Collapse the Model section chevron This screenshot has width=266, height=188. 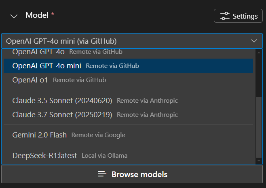(14, 16)
